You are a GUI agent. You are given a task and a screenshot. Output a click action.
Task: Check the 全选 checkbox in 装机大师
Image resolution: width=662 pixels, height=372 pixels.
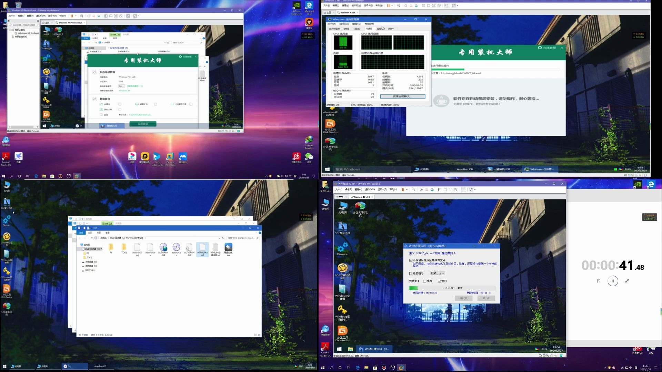101,115
